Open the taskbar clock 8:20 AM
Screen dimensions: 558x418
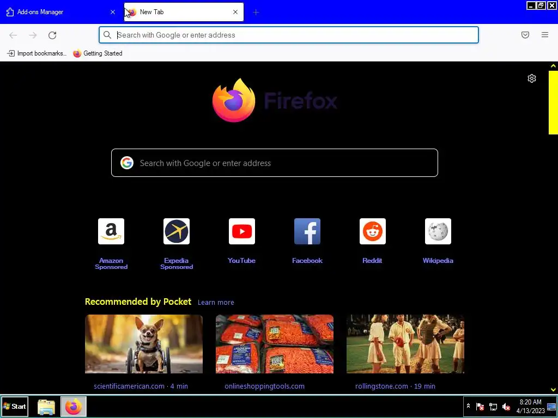pyautogui.click(x=530, y=406)
